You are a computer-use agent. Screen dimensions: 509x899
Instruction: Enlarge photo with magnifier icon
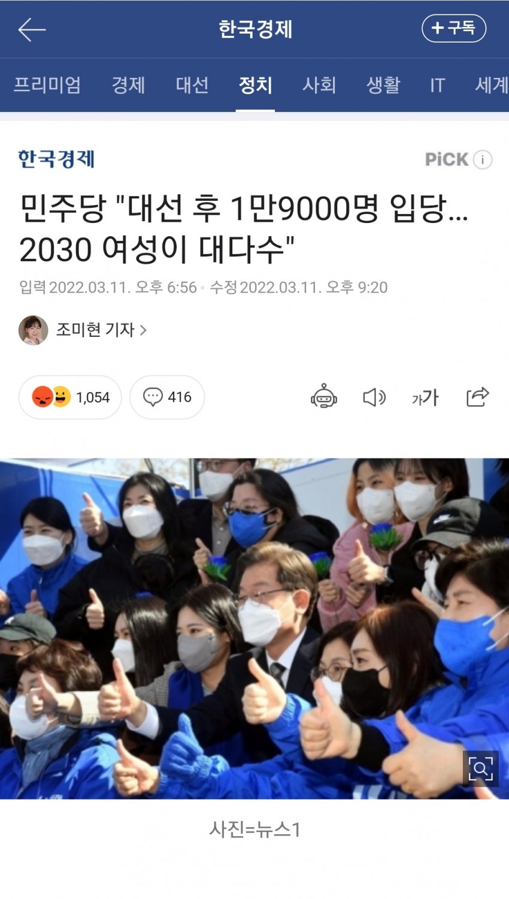tap(480, 768)
